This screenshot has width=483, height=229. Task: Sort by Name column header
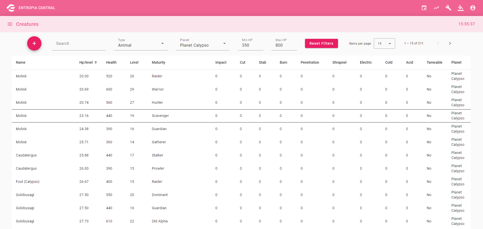point(21,62)
